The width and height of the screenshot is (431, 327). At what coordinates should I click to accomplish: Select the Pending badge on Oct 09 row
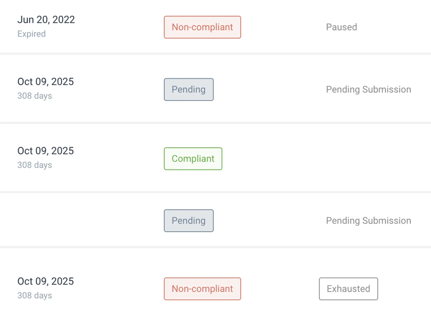(x=189, y=89)
